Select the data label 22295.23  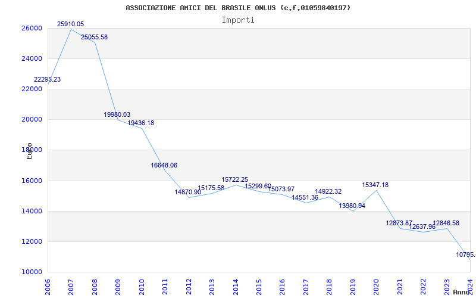tap(47, 79)
